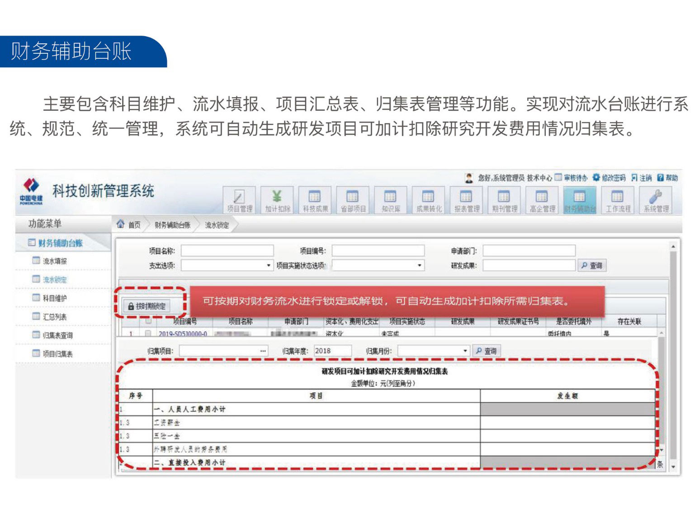Expand the 支出选项 dropdown
The image size is (695, 512).
pyautogui.click(x=269, y=266)
